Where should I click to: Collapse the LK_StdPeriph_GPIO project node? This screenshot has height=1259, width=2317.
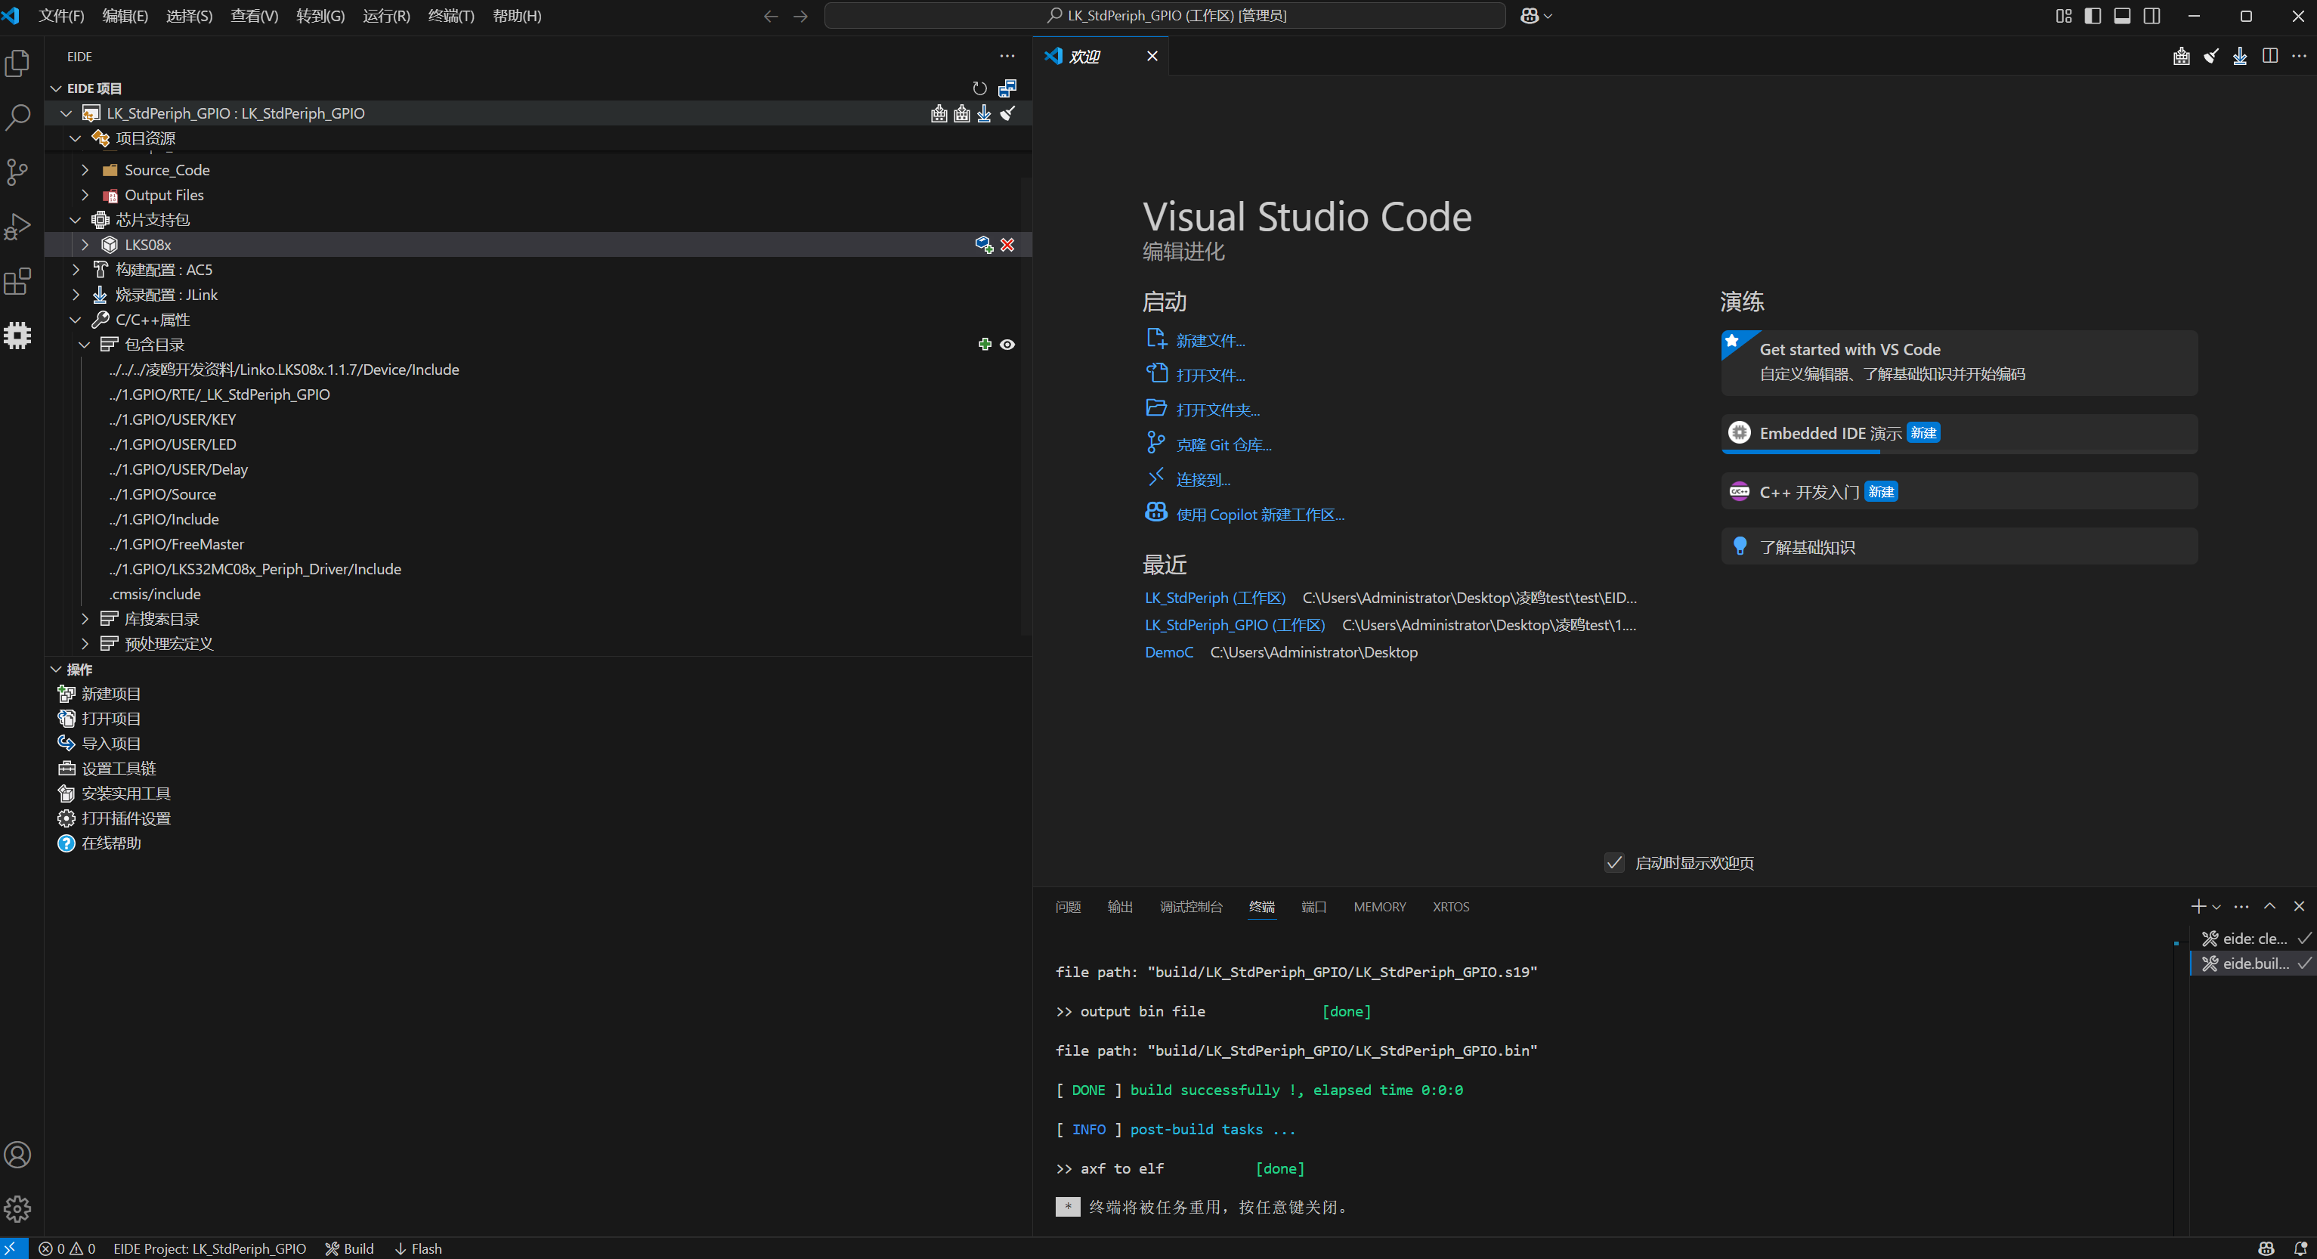(x=66, y=113)
